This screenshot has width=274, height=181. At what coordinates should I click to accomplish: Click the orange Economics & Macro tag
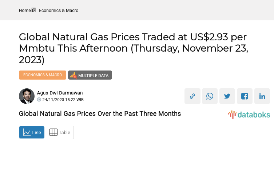(43, 75)
